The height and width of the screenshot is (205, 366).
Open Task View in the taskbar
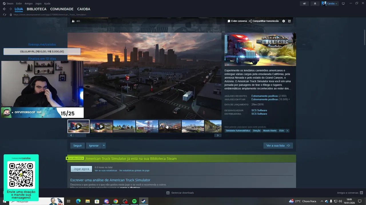tap(69, 201)
